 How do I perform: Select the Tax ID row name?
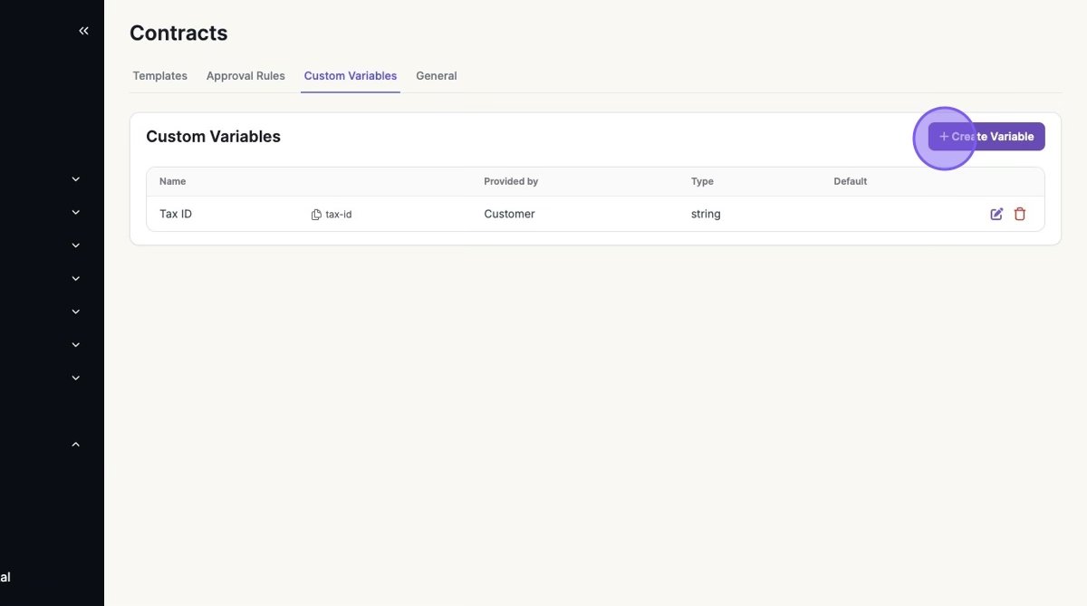(176, 215)
